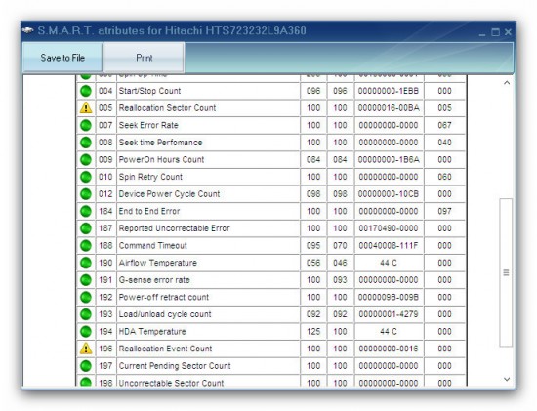Click green icon for PowerOn Hours Count
The image size is (537, 411).
point(86,159)
